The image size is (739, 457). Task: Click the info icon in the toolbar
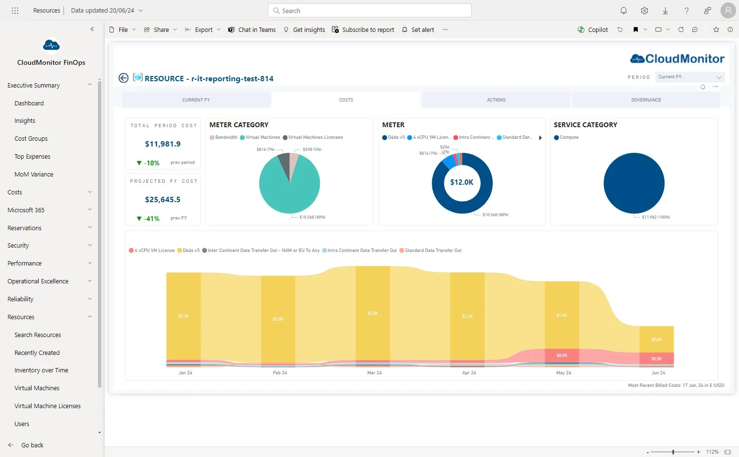tap(730, 29)
